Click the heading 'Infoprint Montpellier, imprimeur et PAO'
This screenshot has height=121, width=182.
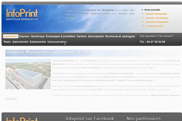48,52
